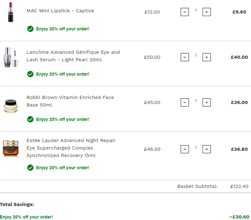The height and width of the screenshot is (220, 251).
Task: Increase MAC Mini Lipstick quantity
Action: (x=207, y=12)
